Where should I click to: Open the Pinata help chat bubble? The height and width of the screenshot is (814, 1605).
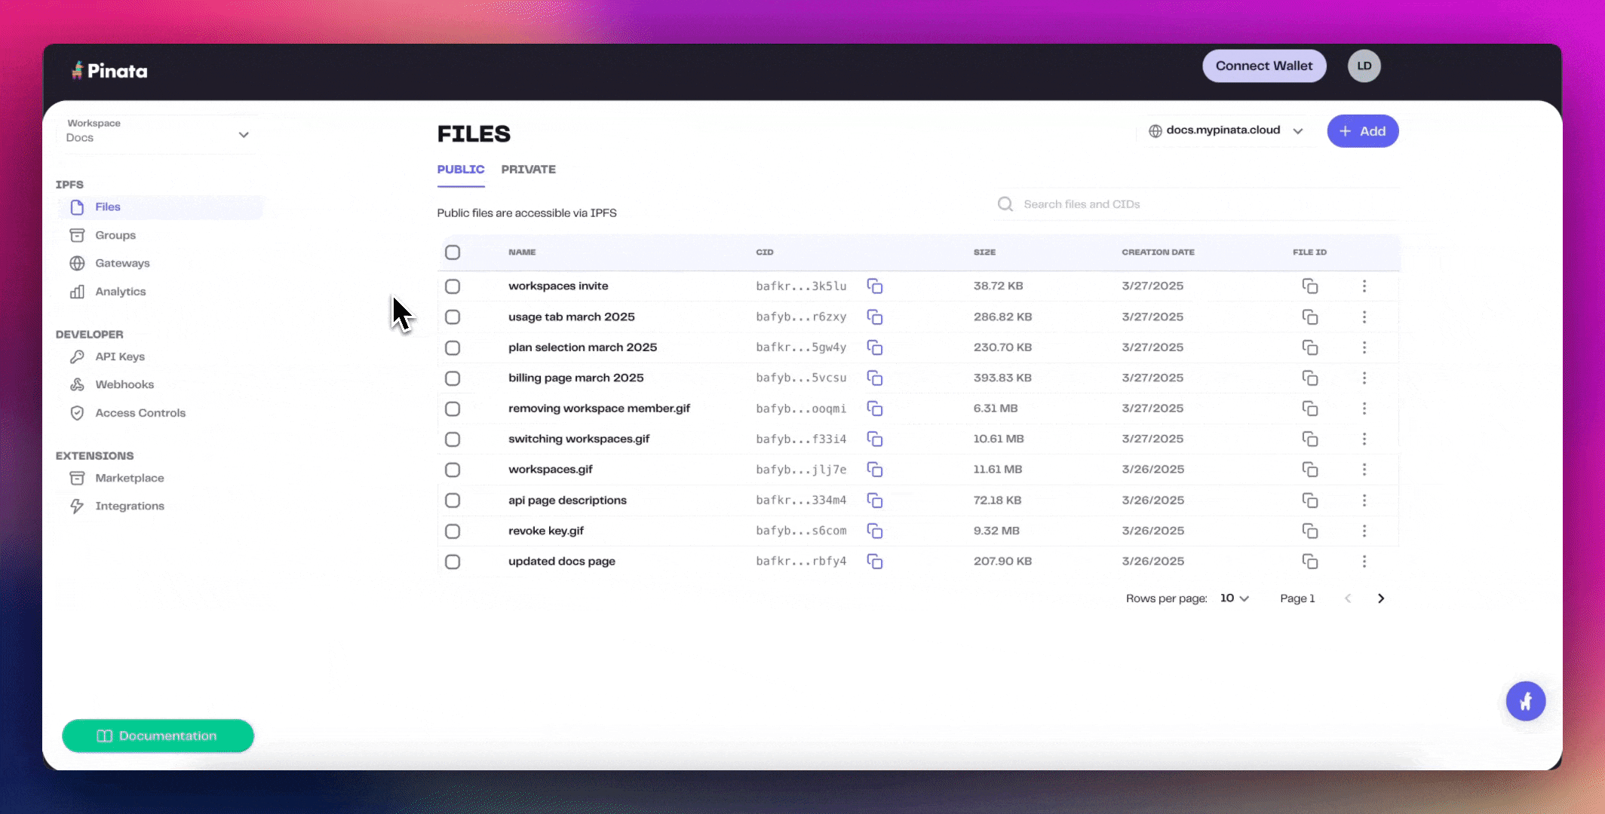pyautogui.click(x=1526, y=702)
